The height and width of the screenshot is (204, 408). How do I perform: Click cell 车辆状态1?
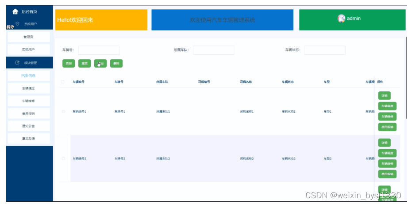tap(289, 111)
